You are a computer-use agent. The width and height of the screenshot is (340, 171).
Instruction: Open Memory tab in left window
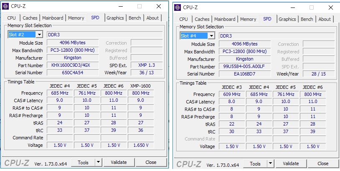pyautogui.click(x=76, y=18)
